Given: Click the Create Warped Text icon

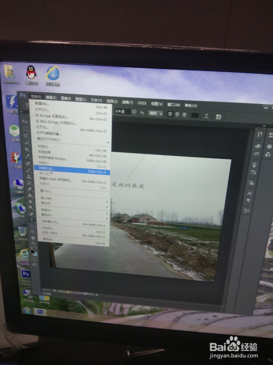Looking at the screenshot, I should [206, 116].
